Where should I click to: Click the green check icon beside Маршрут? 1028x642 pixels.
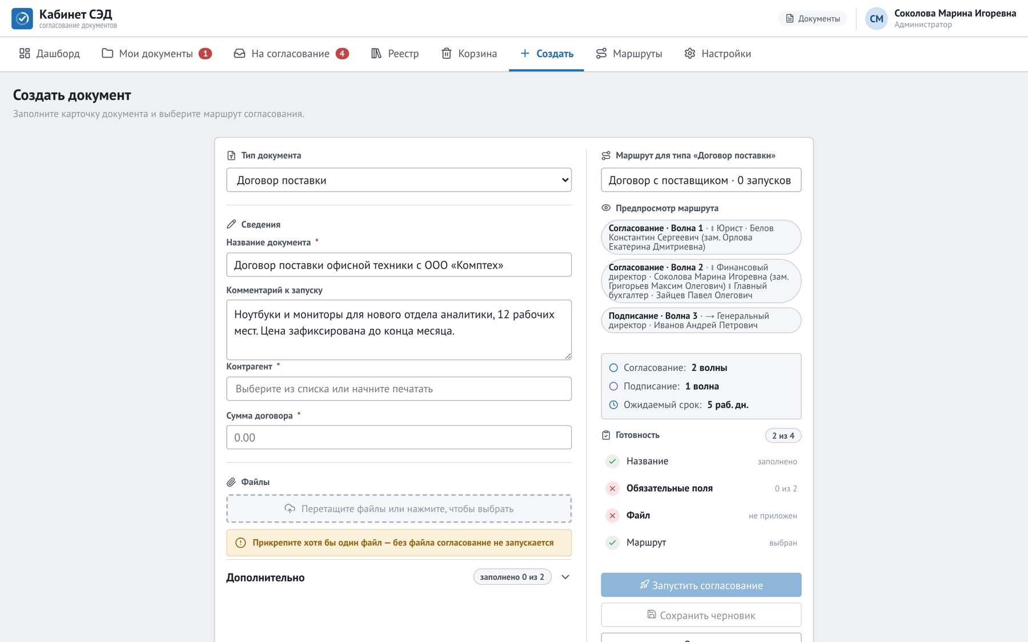point(612,543)
